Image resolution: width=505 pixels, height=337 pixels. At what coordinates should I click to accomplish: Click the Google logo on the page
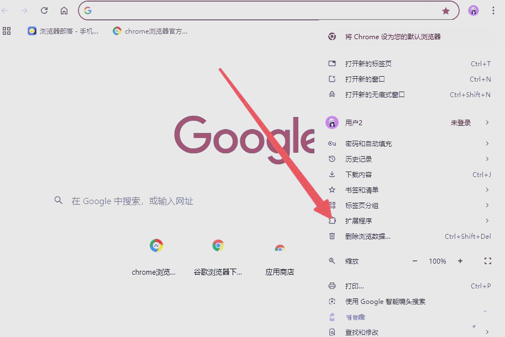(244, 139)
